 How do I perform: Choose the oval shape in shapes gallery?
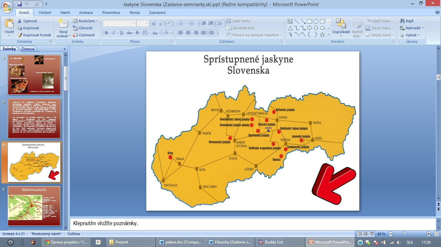pos(316,22)
